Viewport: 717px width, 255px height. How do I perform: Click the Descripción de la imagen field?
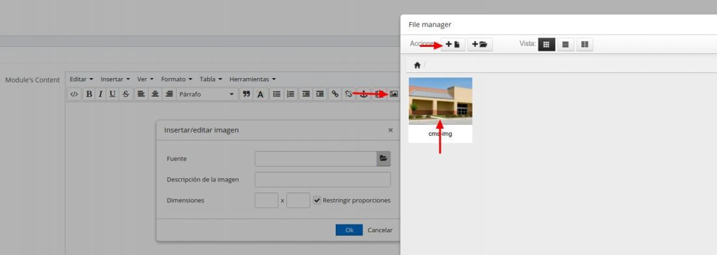point(323,180)
